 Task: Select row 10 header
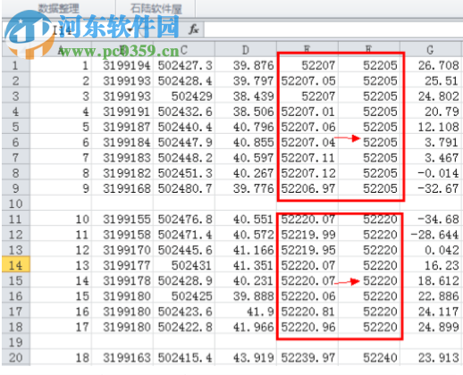pyautogui.click(x=16, y=204)
